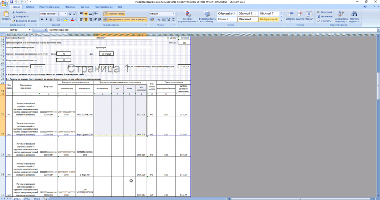This screenshot has height=200, width=380.
Task: Decrease the number of decimal places
Action: tap(173, 19)
